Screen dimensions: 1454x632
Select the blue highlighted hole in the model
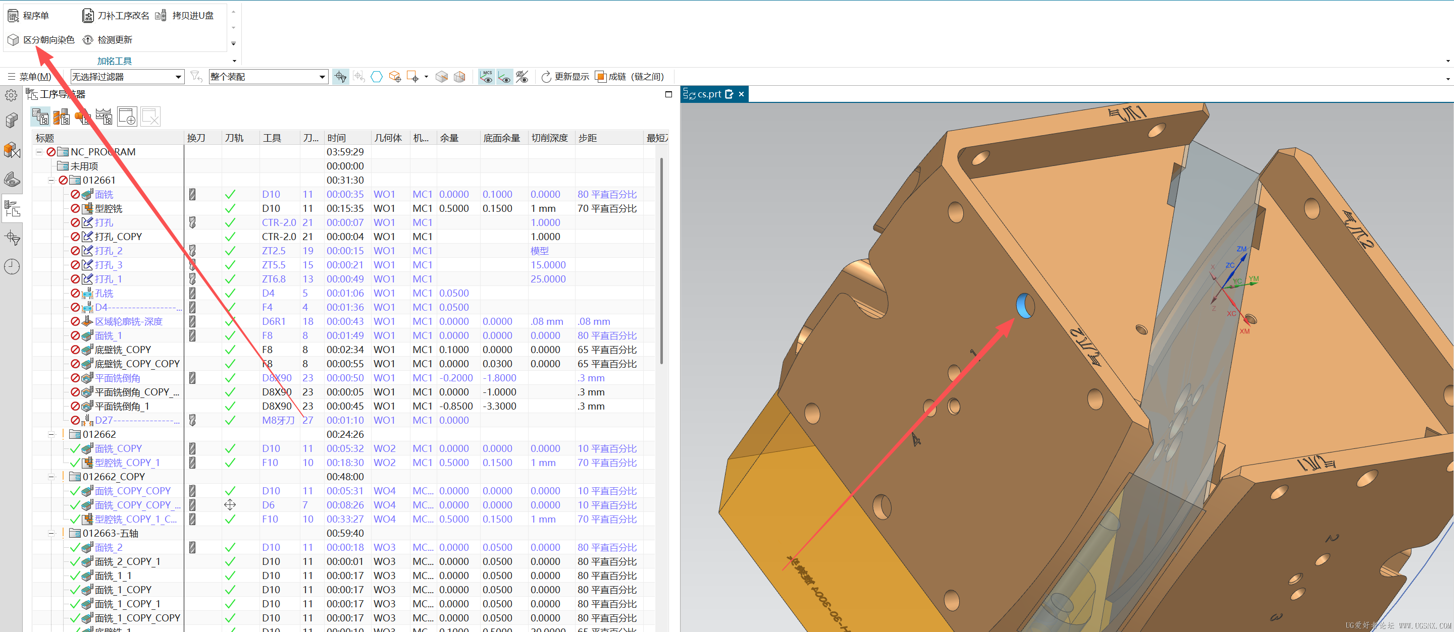click(1025, 306)
